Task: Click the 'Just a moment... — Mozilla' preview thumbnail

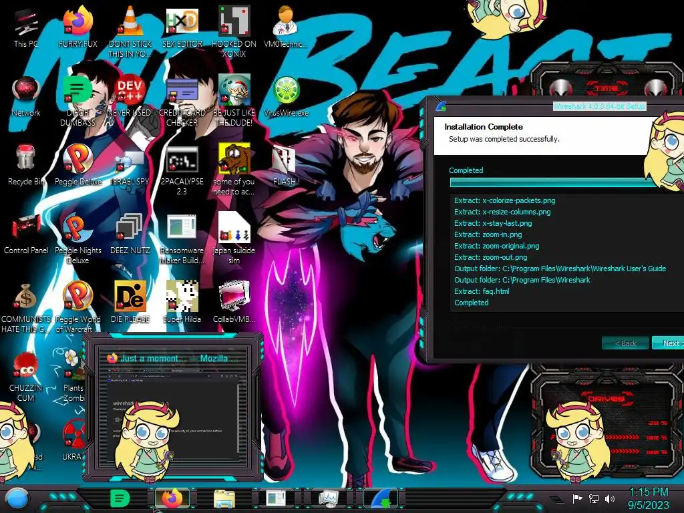Action: 173,407
